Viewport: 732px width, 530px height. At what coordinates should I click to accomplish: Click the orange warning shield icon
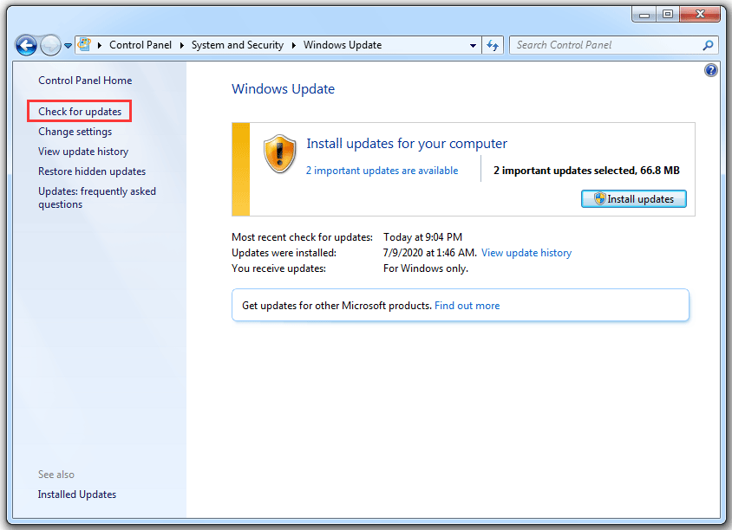(x=279, y=154)
